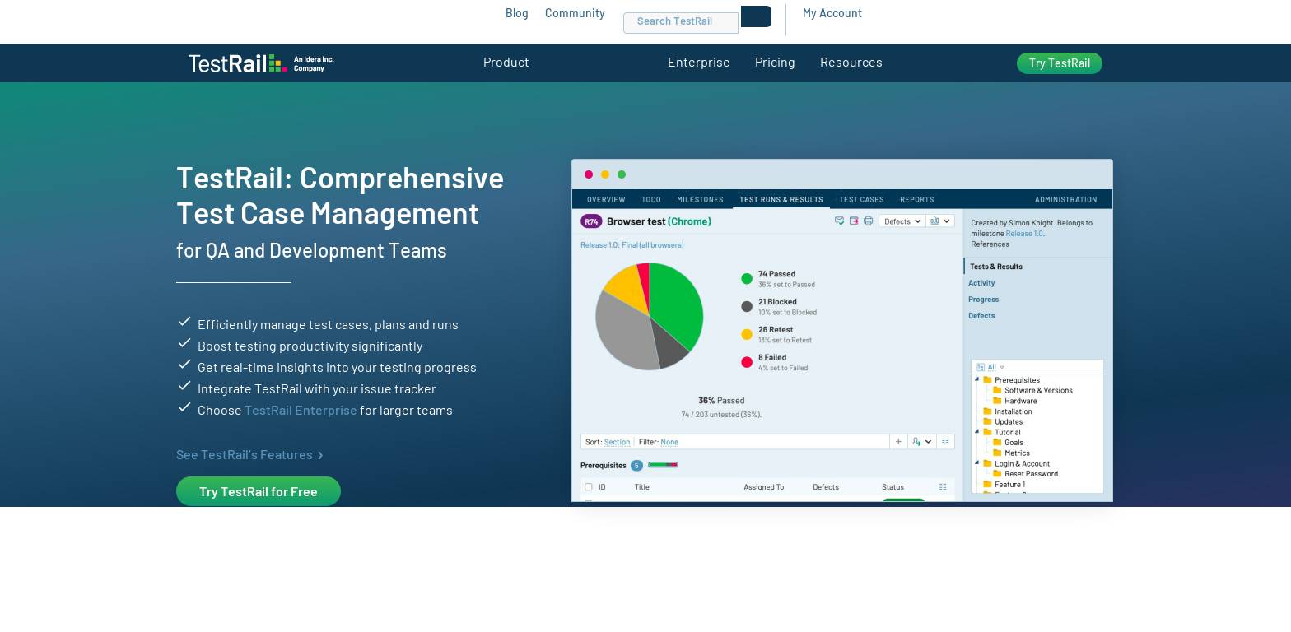Collapse the Tutorial folder in tree

[977, 432]
